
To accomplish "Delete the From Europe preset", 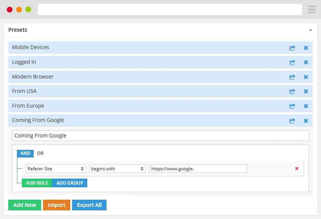I will pyautogui.click(x=306, y=106).
